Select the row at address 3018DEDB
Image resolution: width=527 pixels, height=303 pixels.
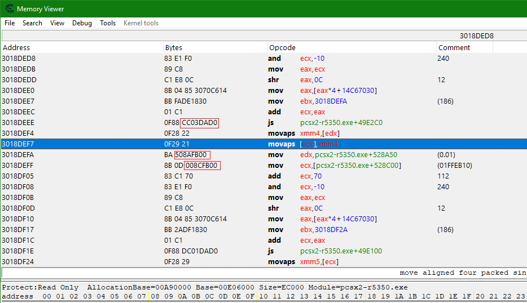pyautogui.click(x=264, y=69)
